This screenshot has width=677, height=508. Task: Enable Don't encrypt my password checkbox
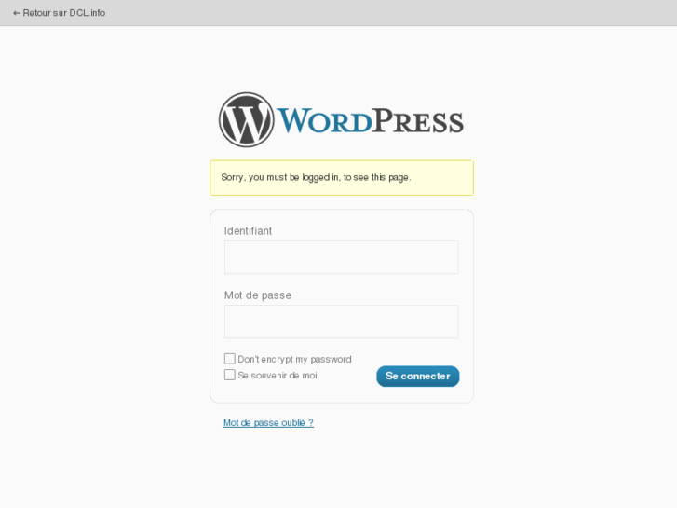(230, 359)
